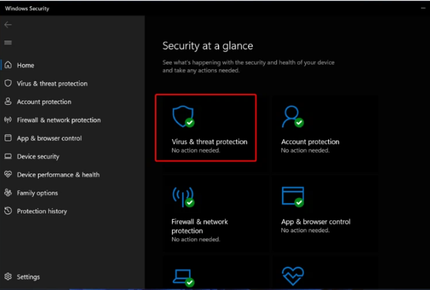430x290 pixels.
Task: Open Virus & threat protection from the sidebar
Action: click(x=52, y=84)
